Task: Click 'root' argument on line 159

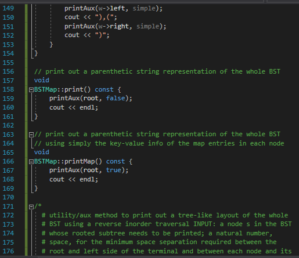Action: [91, 98]
